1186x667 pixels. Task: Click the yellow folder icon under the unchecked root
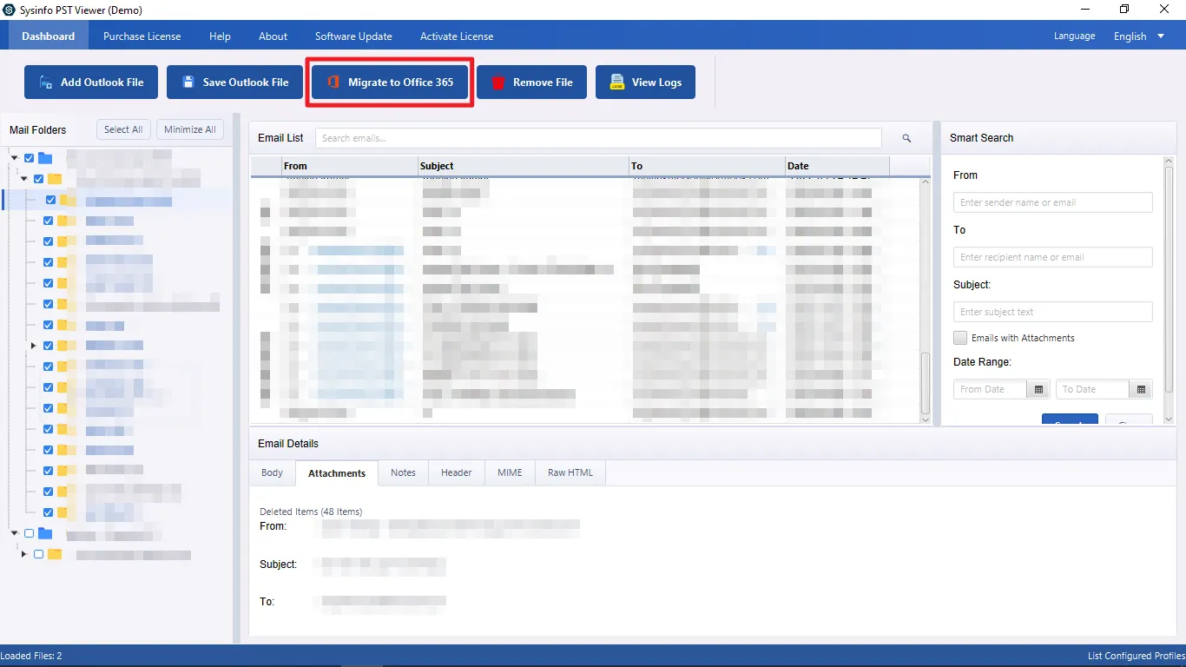point(55,554)
